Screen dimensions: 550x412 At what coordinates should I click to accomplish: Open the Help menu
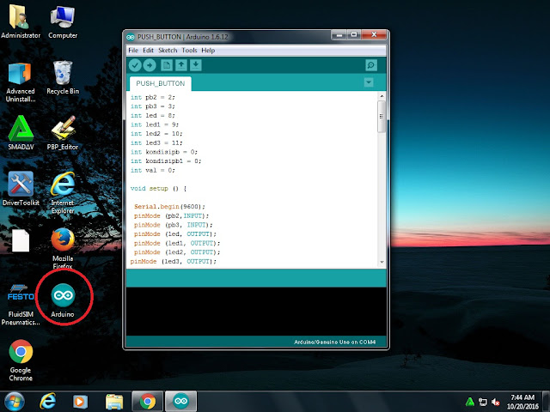pos(208,51)
